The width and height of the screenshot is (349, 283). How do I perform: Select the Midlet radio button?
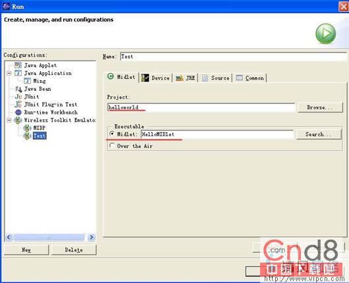[112, 134]
